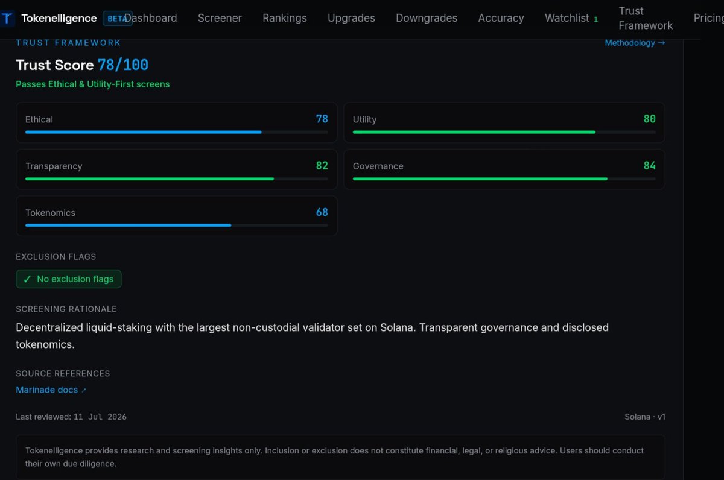This screenshot has height=480, width=724.
Task: Open the Downgrades section
Action: [427, 18]
